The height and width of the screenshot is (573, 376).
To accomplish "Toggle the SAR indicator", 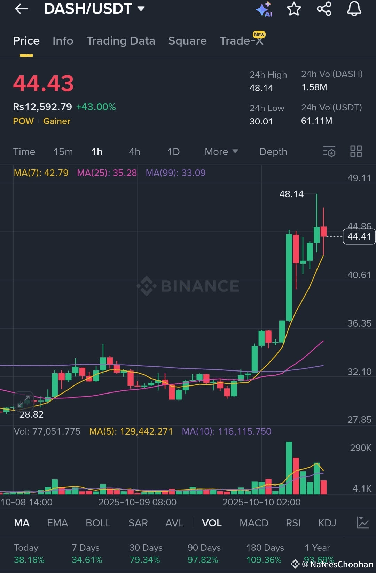I will pyautogui.click(x=138, y=523).
